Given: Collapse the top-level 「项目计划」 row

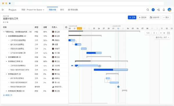Looking at the screenshot, I should (4, 32).
